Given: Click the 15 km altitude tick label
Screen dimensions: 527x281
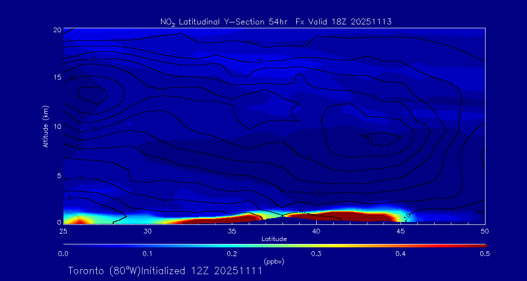Looking at the screenshot, I should point(57,78).
